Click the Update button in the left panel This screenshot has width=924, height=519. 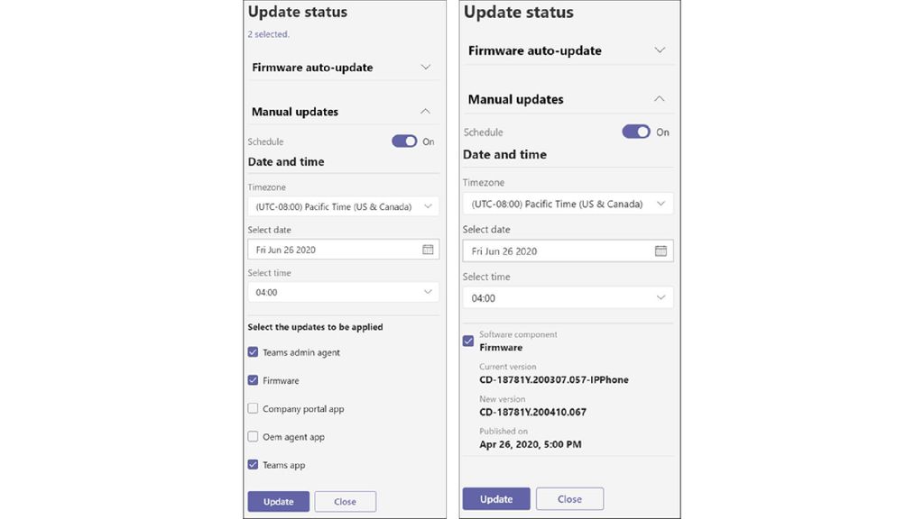tap(278, 501)
